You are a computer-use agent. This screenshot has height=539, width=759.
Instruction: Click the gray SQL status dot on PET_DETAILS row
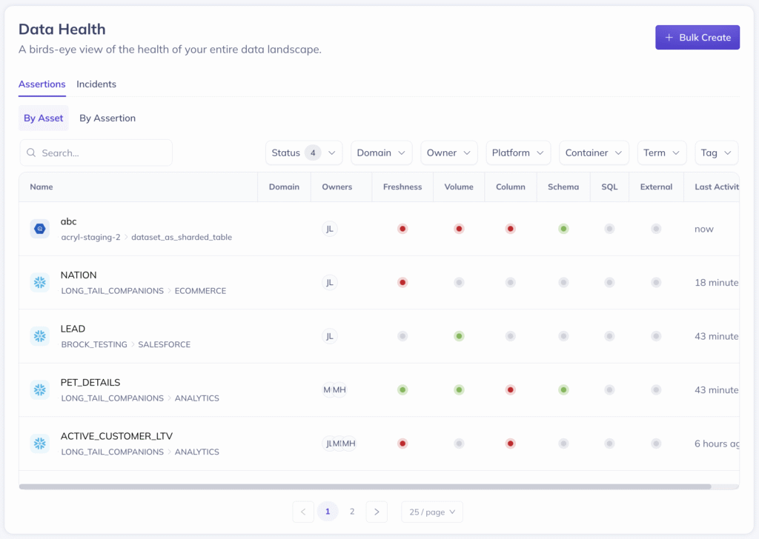609,389
